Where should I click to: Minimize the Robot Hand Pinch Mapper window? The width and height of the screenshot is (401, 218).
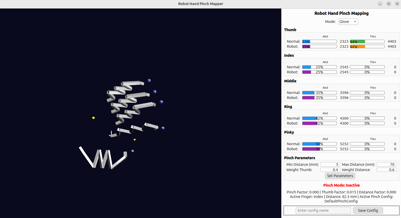coord(380,4)
